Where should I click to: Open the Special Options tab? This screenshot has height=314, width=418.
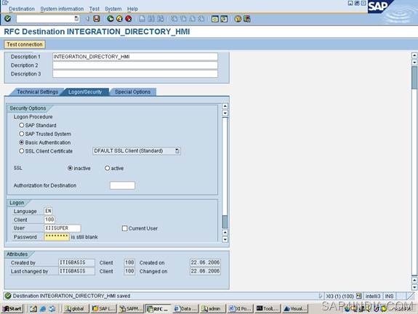(132, 92)
